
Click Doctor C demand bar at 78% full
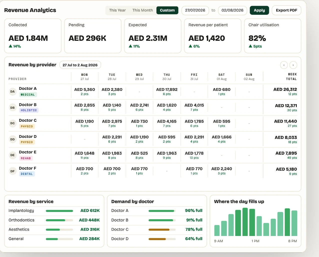162,230
